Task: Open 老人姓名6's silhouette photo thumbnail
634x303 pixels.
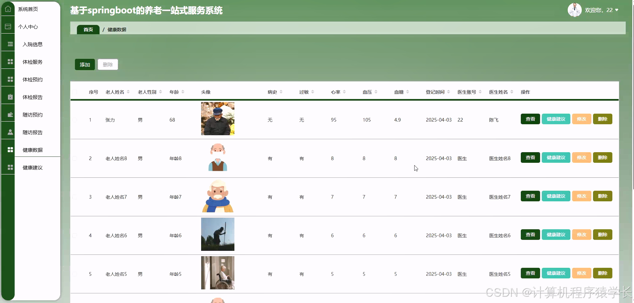Action: (x=218, y=234)
